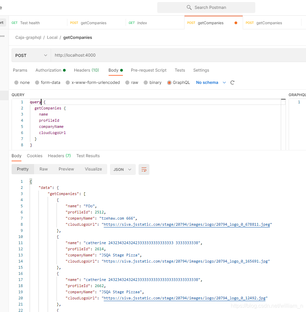Image resolution: width=306 pixels, height=312 pixels.
Task: Open the JSON format dropdown
Action: pos(123,169)
